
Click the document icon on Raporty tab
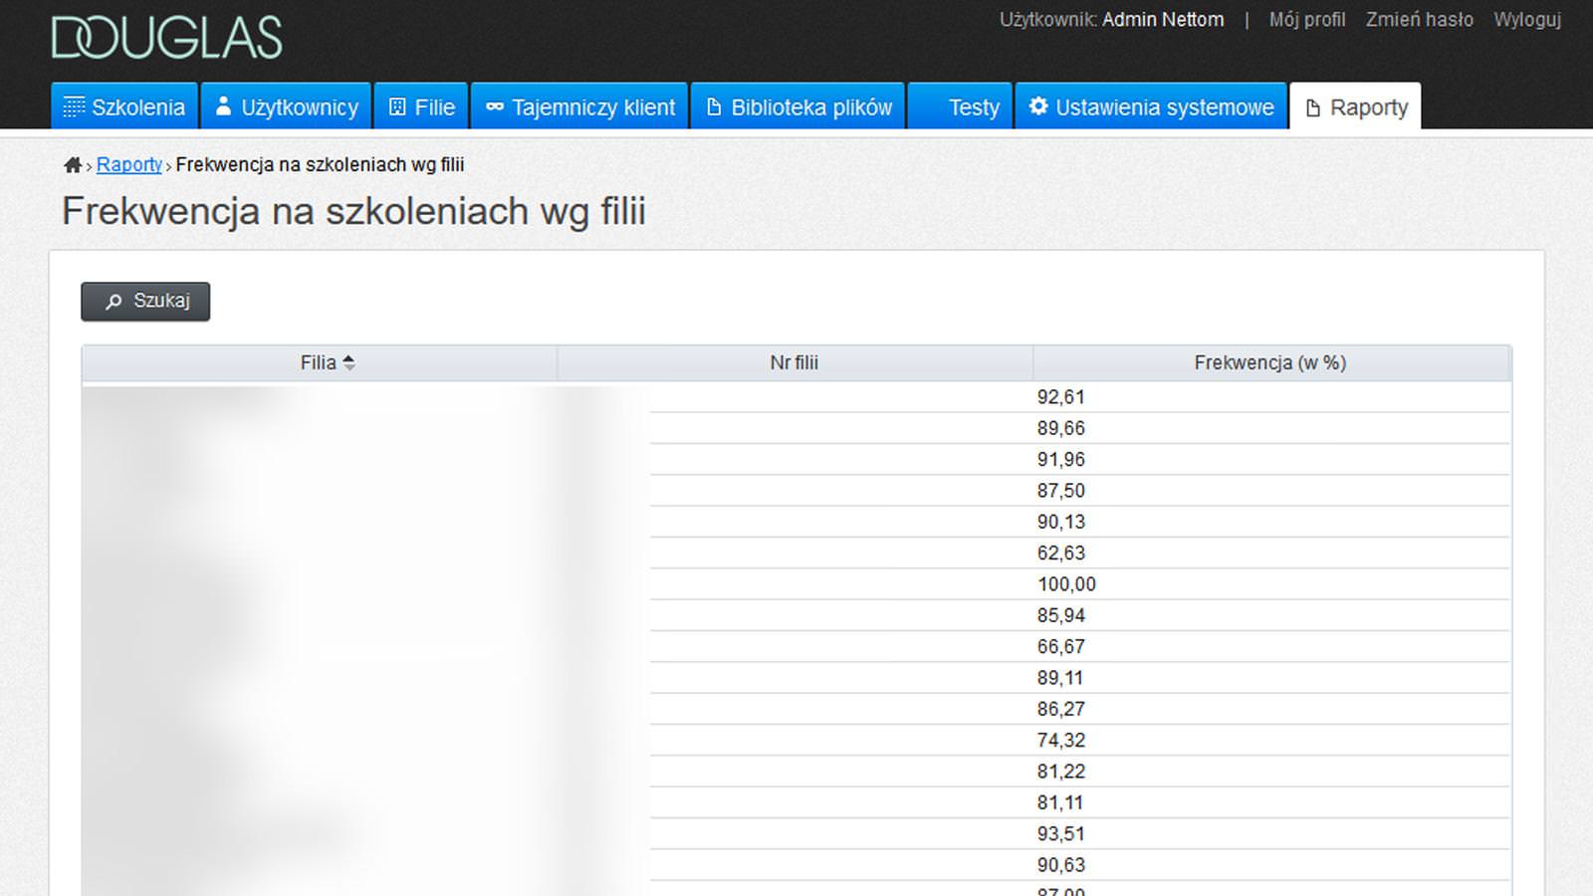[x=1313, y=109]
